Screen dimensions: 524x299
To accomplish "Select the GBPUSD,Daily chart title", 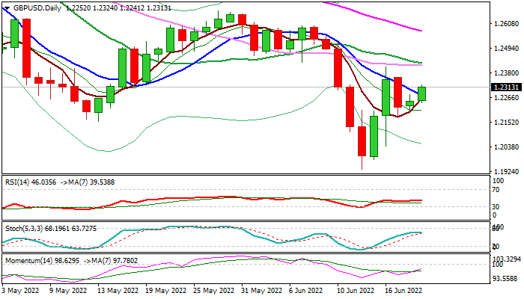I will coord(37,8).
